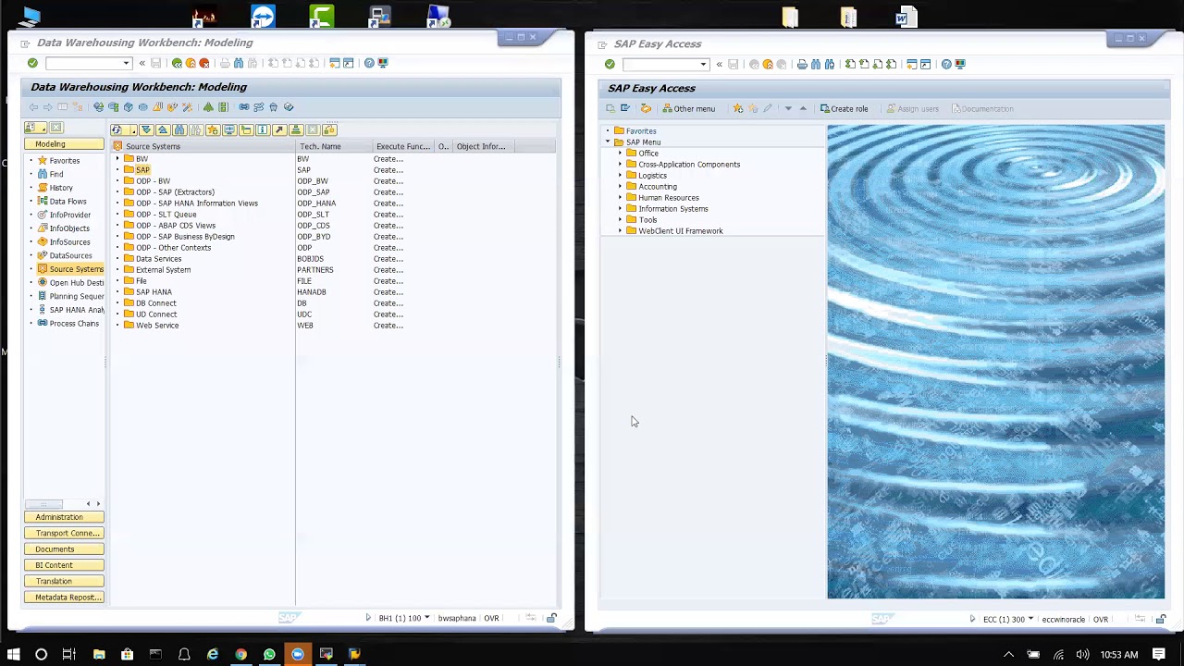1184x666 pixels.
Task: Click the Move favorites down arrow in Easy Access
Action: click(788, 108)
